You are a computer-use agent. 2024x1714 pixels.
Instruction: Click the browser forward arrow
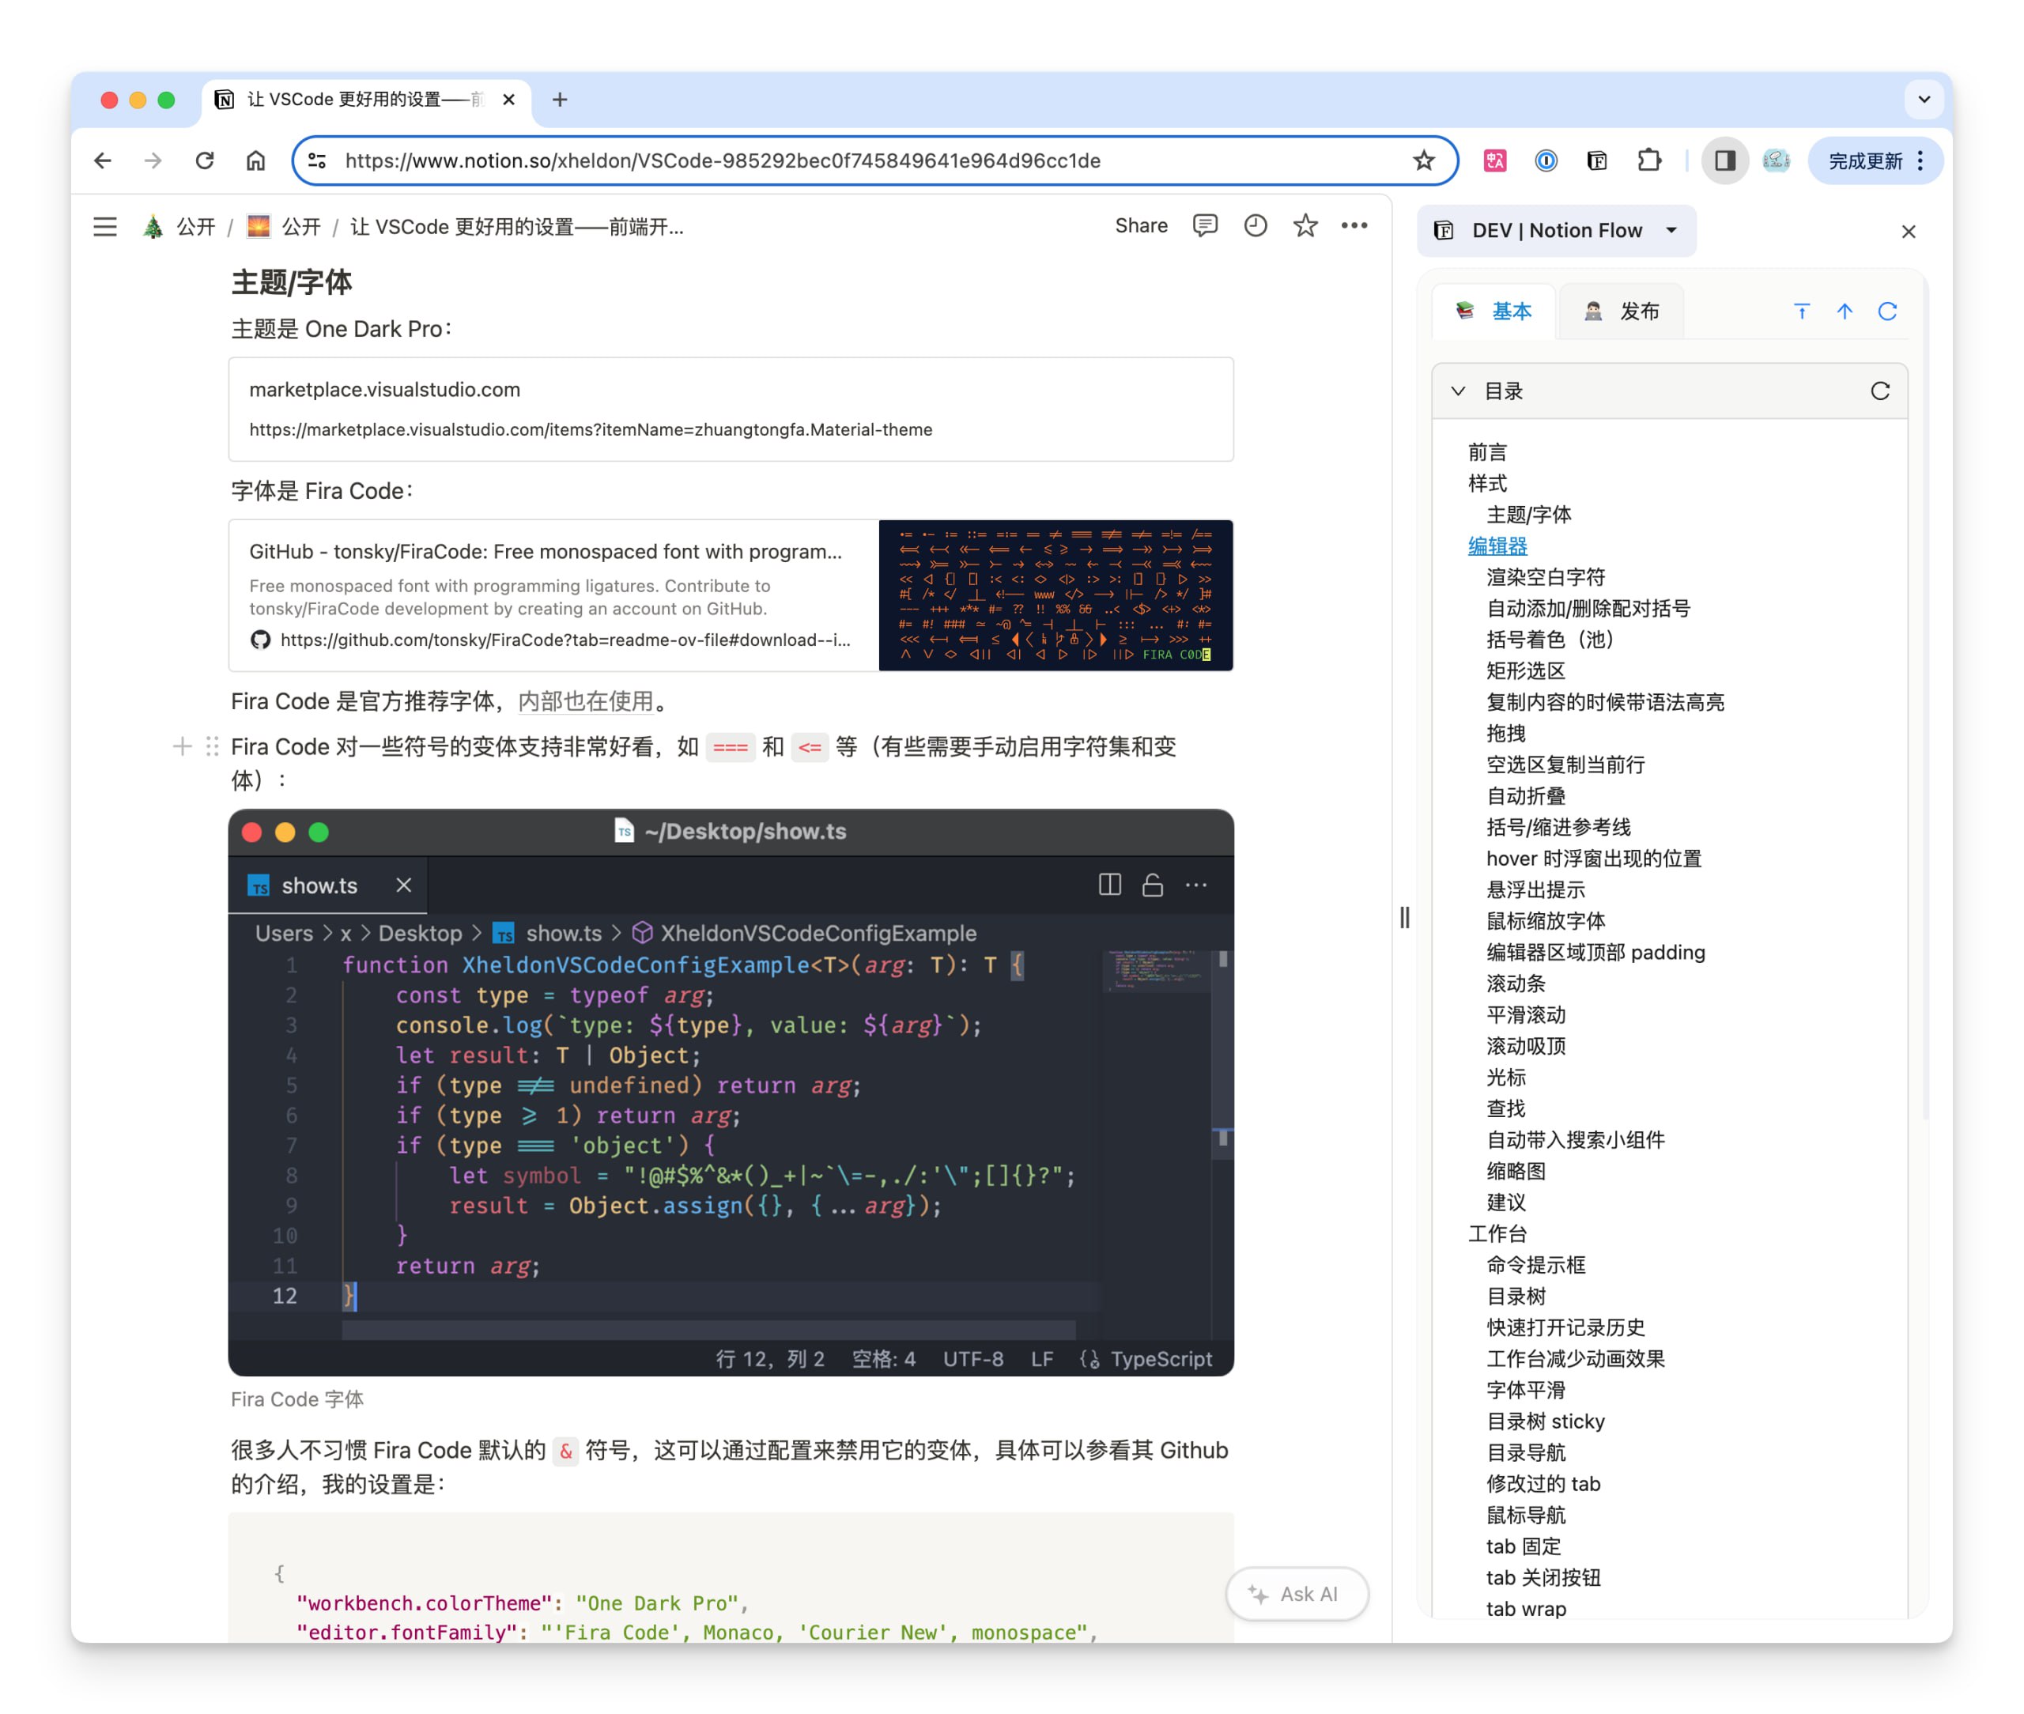[x=153, y=161]
